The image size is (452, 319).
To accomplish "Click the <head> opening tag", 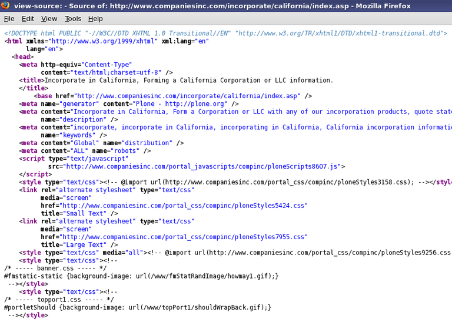I will click(x=22, y=56).
